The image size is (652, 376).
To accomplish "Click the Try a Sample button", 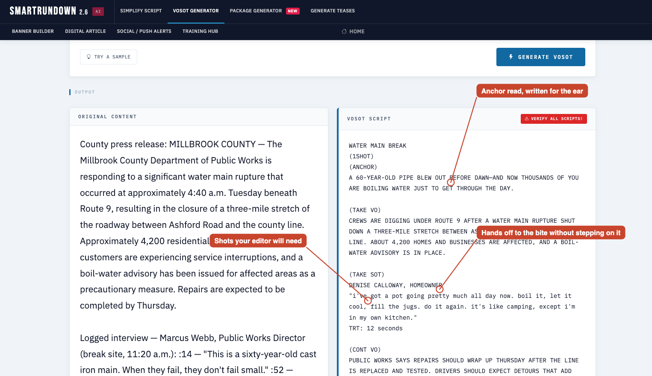I will click(x=109, y=57).
